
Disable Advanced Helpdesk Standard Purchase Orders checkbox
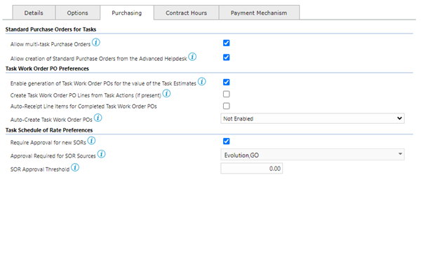point(227,57)
